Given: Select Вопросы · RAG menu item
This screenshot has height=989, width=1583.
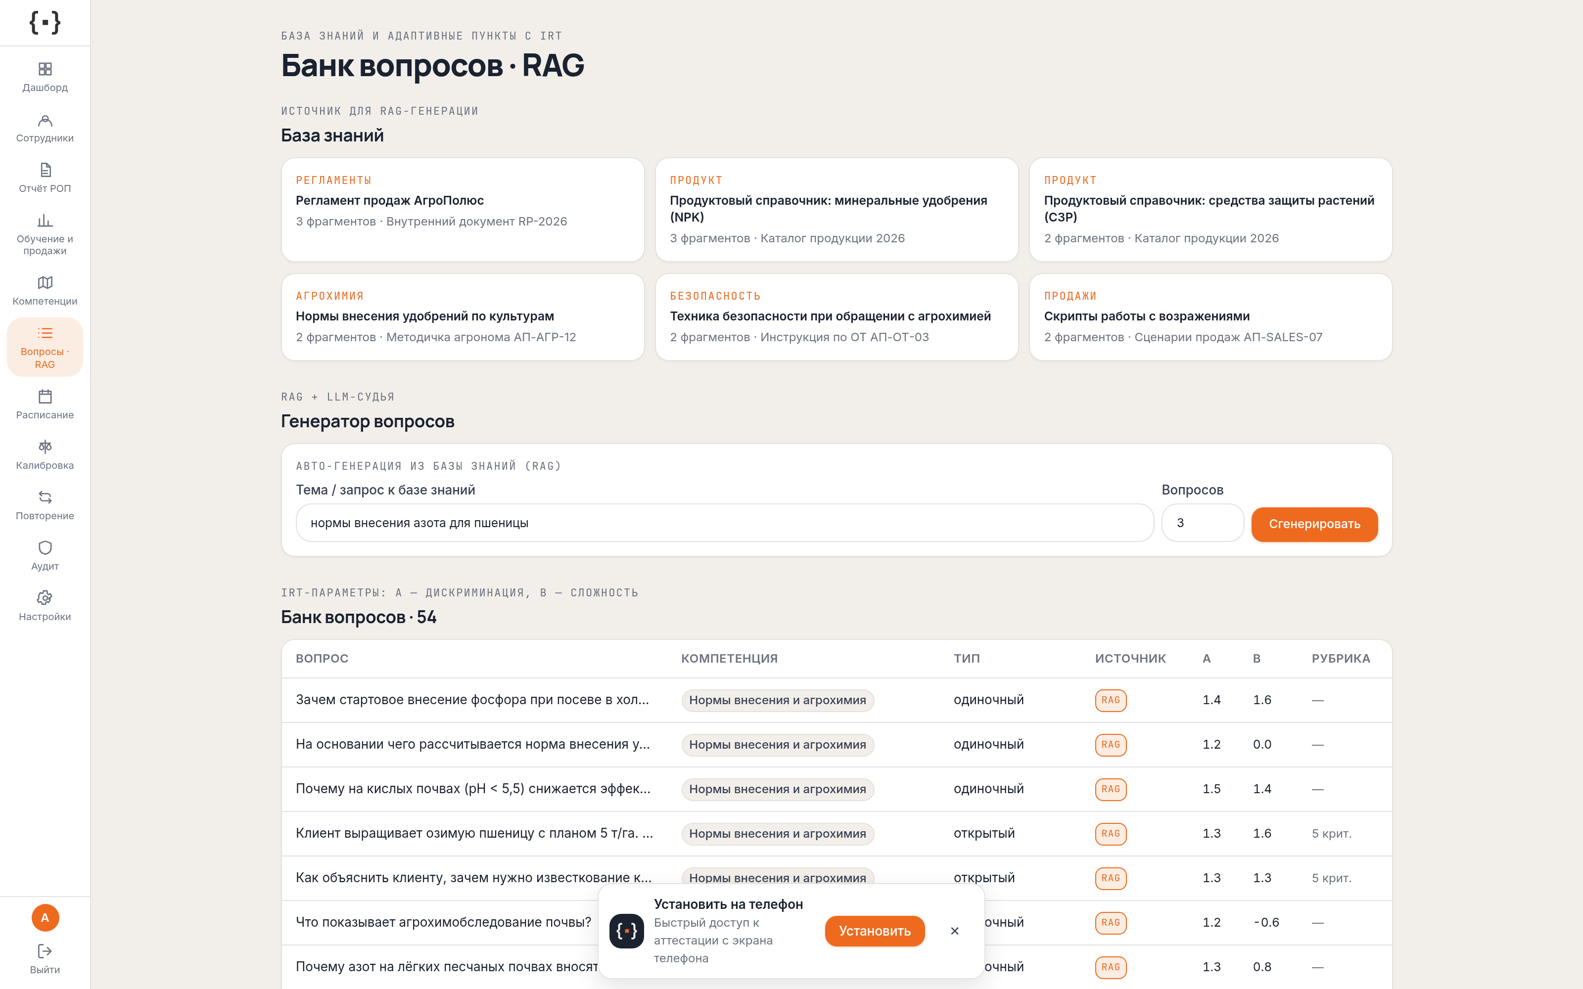Looking at the screenshot, I should (45, 347).
